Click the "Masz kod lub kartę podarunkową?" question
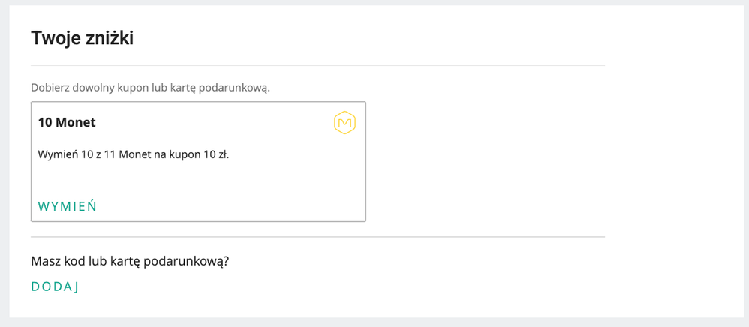The height and width of the screenshot is (327, 749). [129, 261]
